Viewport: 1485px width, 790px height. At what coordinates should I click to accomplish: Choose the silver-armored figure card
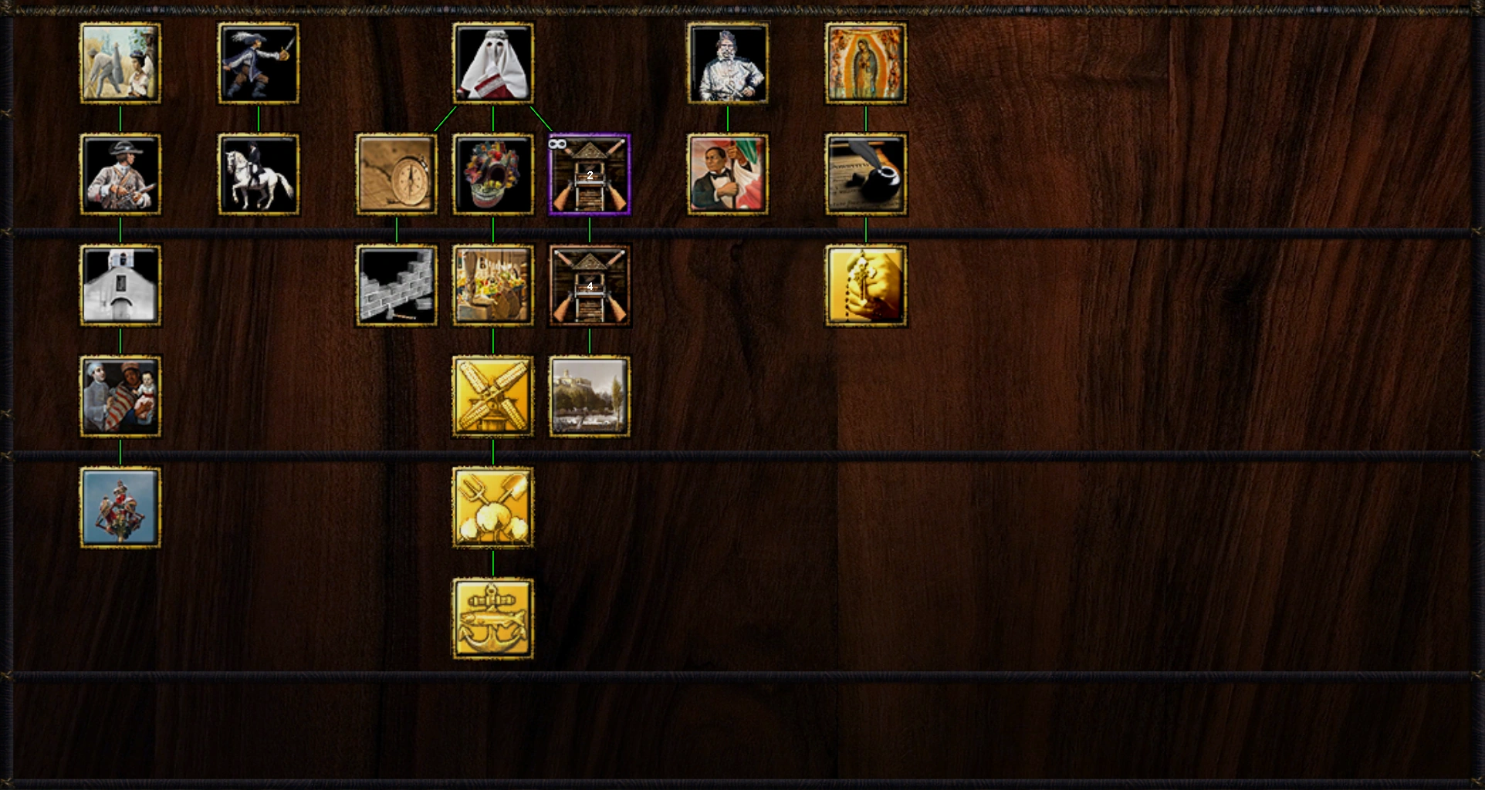(728, 63)
